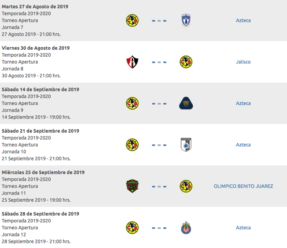Screen dimensions: 287x248
Task: Click the Querétaro crest in Jornada 10
Action: pyautogui.click(x=186, y=145)
